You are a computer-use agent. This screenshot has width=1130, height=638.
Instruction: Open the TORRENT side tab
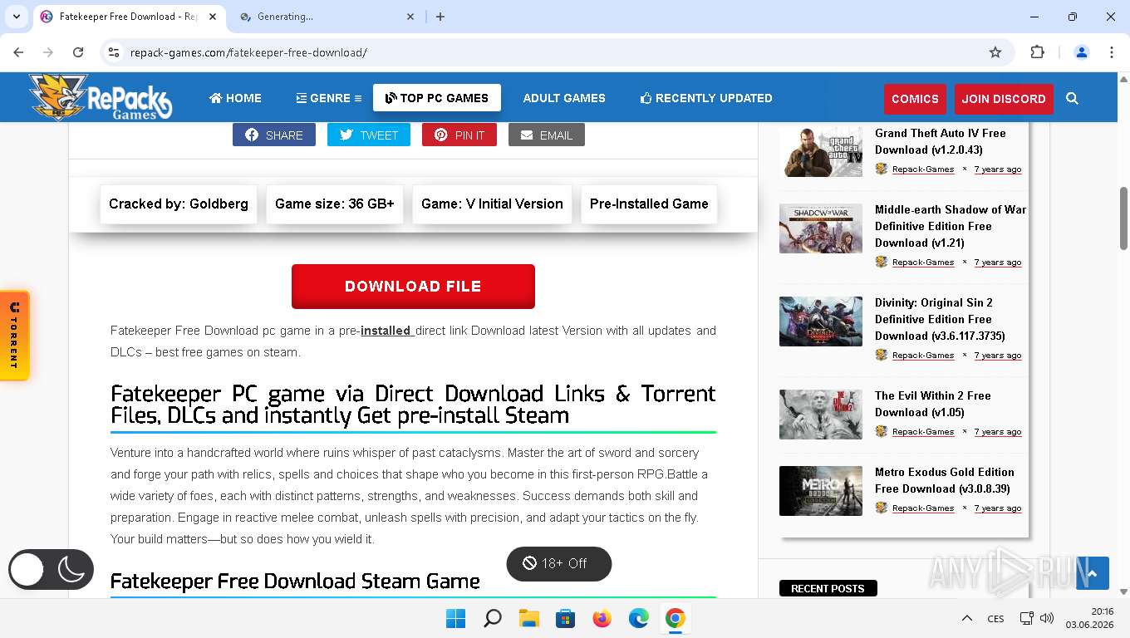[x=14, y=336]
